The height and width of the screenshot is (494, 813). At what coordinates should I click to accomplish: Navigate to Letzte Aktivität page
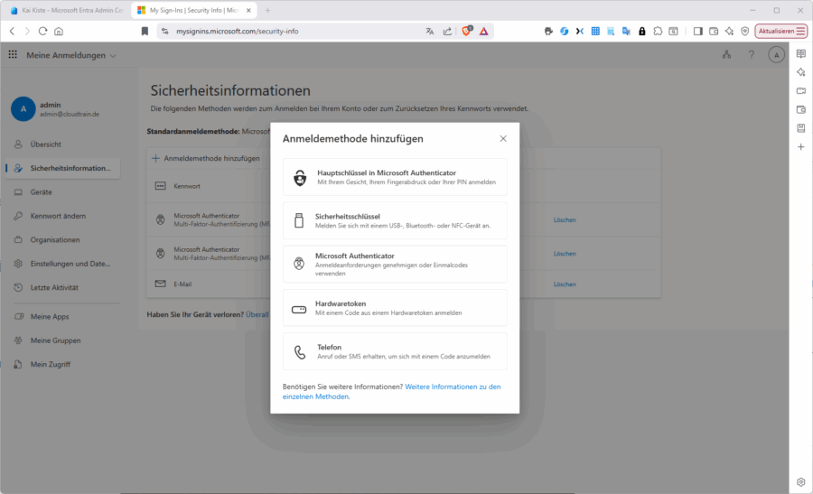(x=54, y=287)
